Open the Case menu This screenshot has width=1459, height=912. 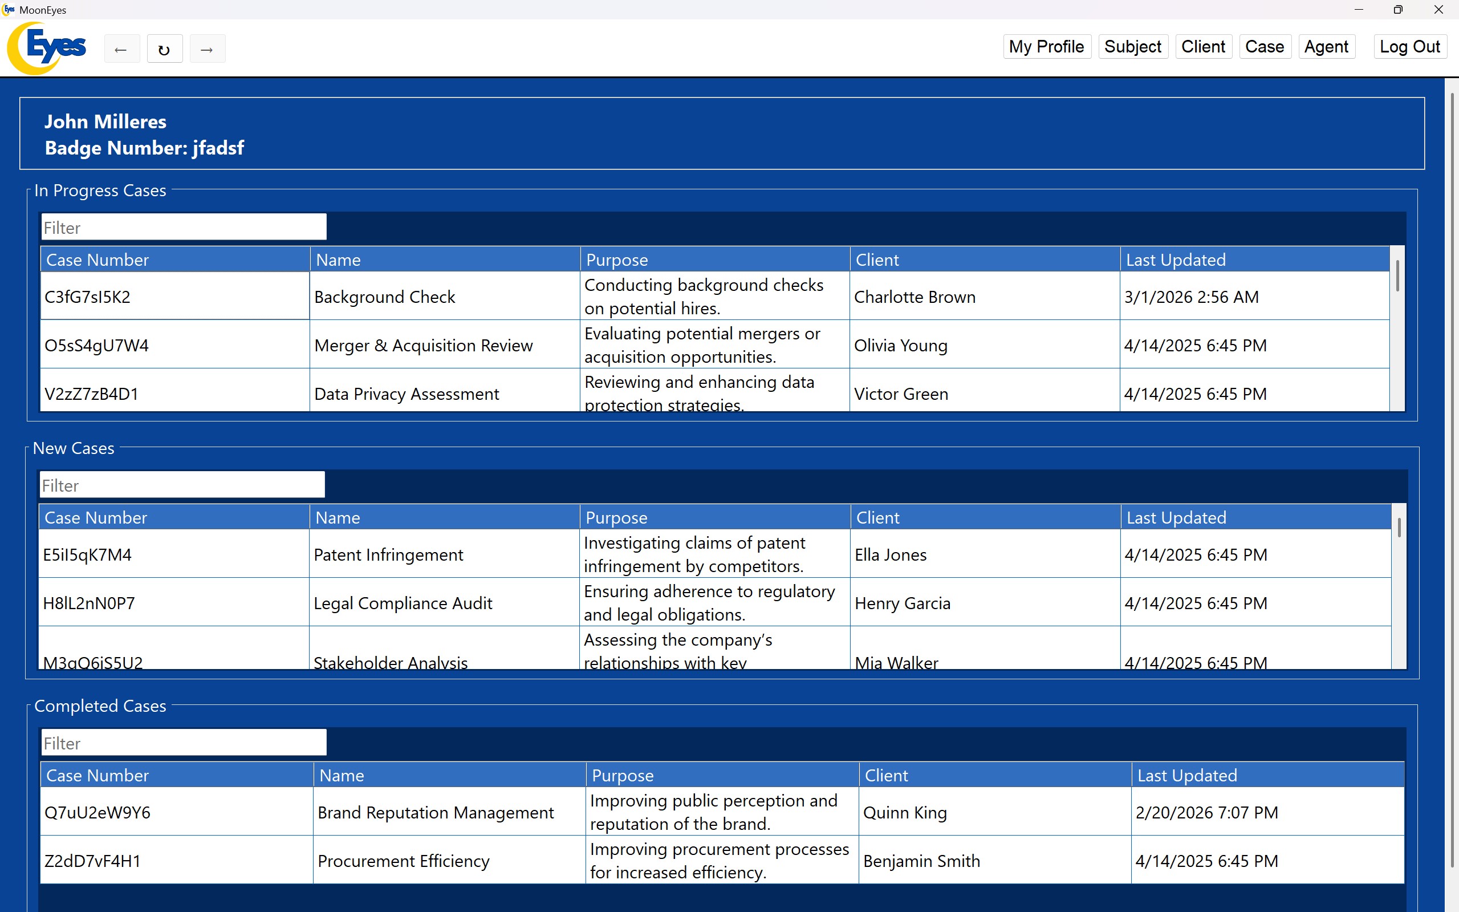[x=1264, y=46]
